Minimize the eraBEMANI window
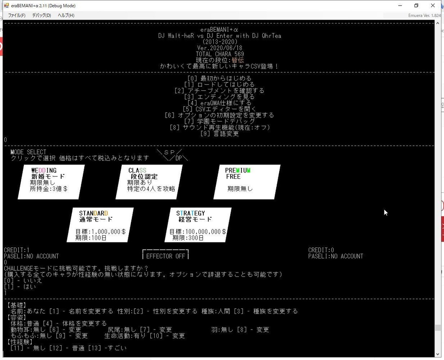 tap(400, 5)
